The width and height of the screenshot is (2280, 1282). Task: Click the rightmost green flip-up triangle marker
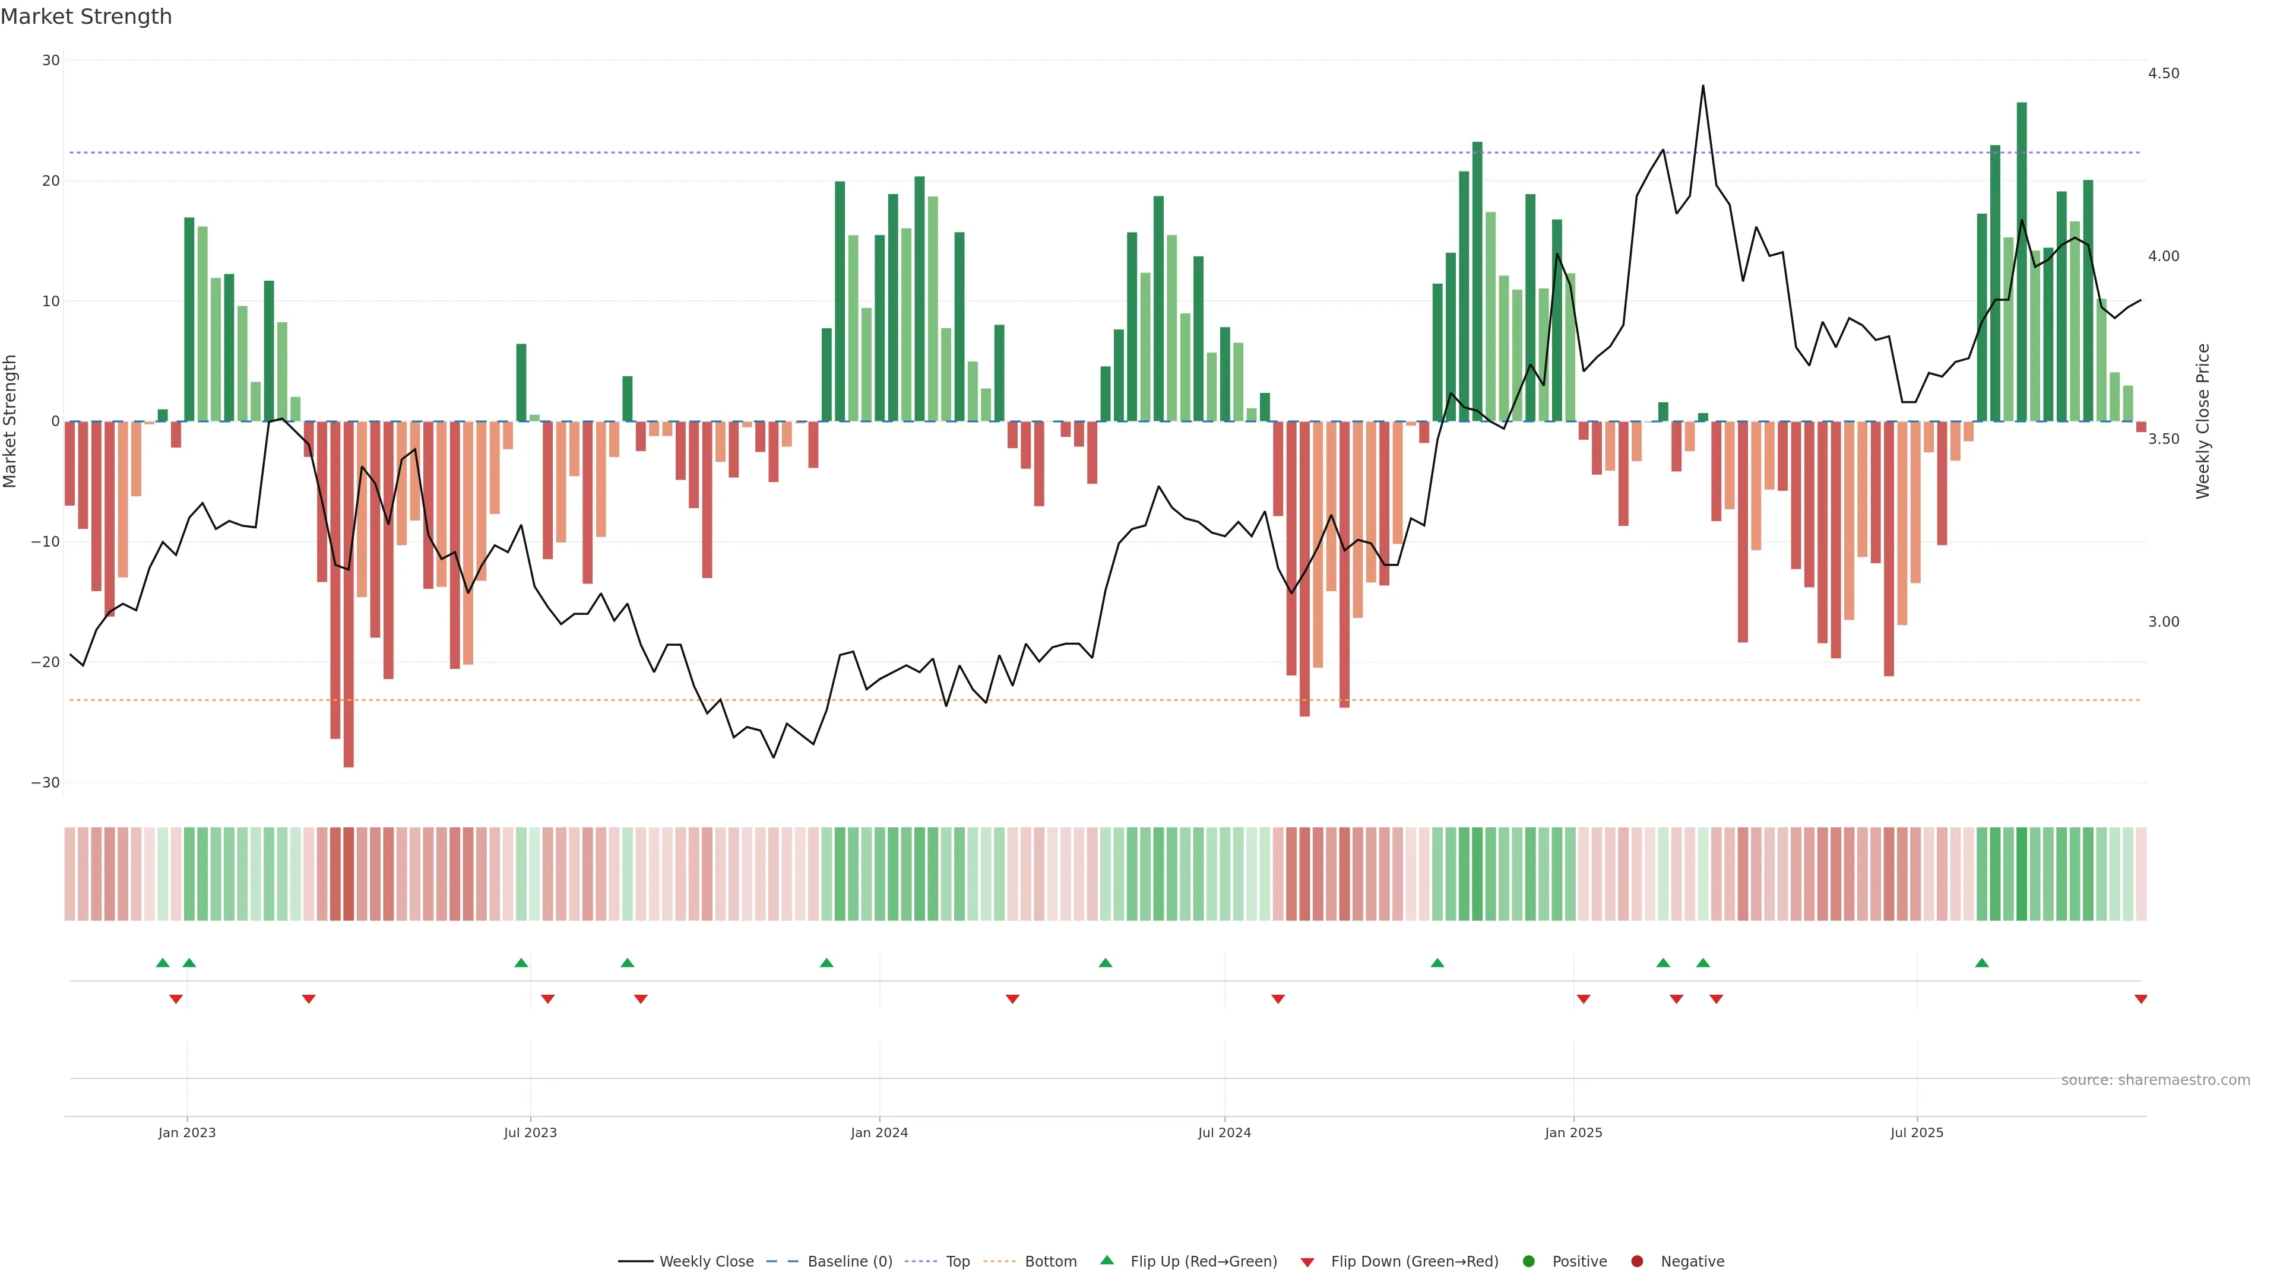coord(1982,963)
